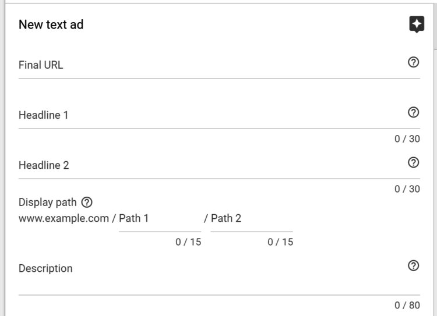Focus the Final URL input field
This screenshot has height=316, width=437.
[210, 65]
